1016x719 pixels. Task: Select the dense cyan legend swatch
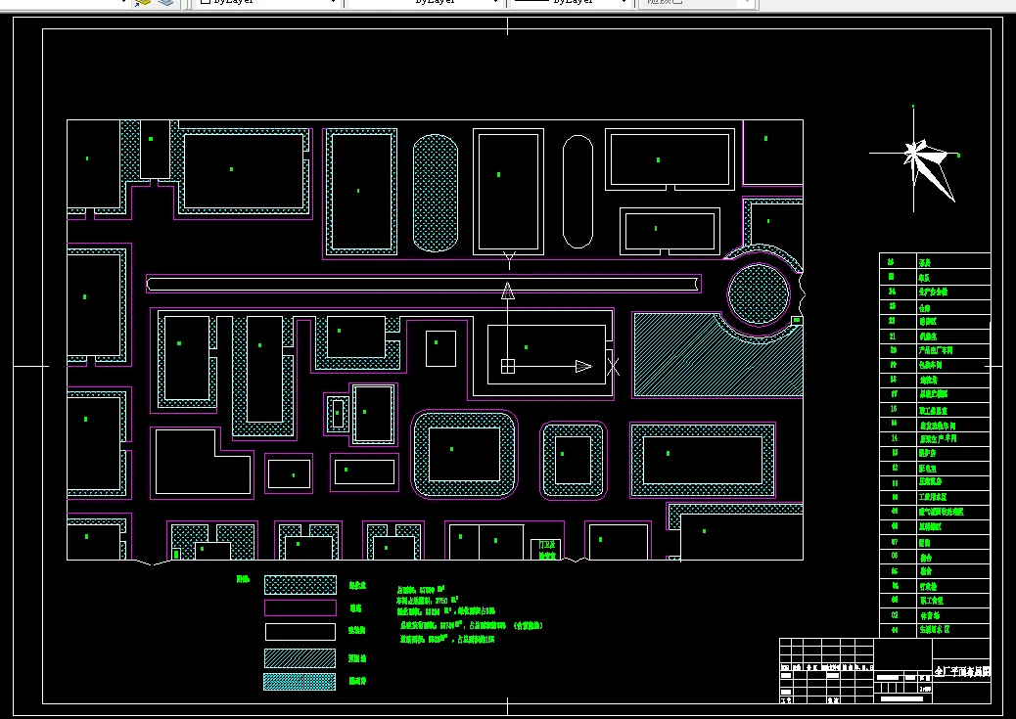[300, 682]
